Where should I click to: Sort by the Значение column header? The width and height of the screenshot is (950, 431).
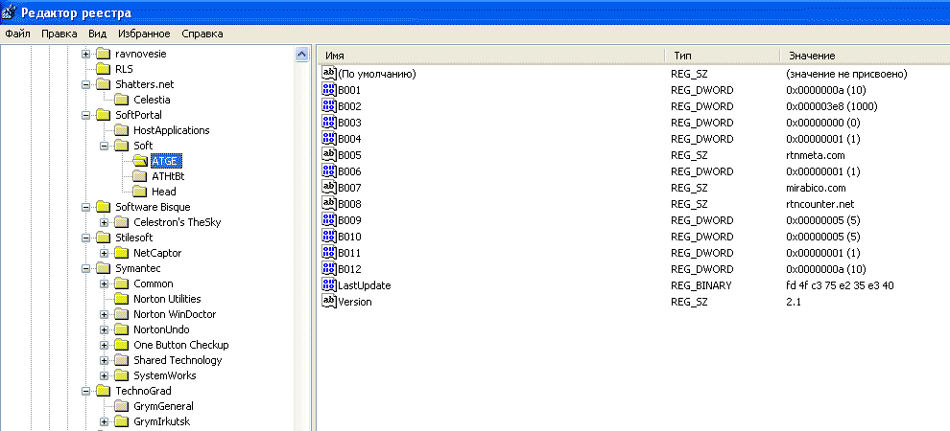[865, 56]
